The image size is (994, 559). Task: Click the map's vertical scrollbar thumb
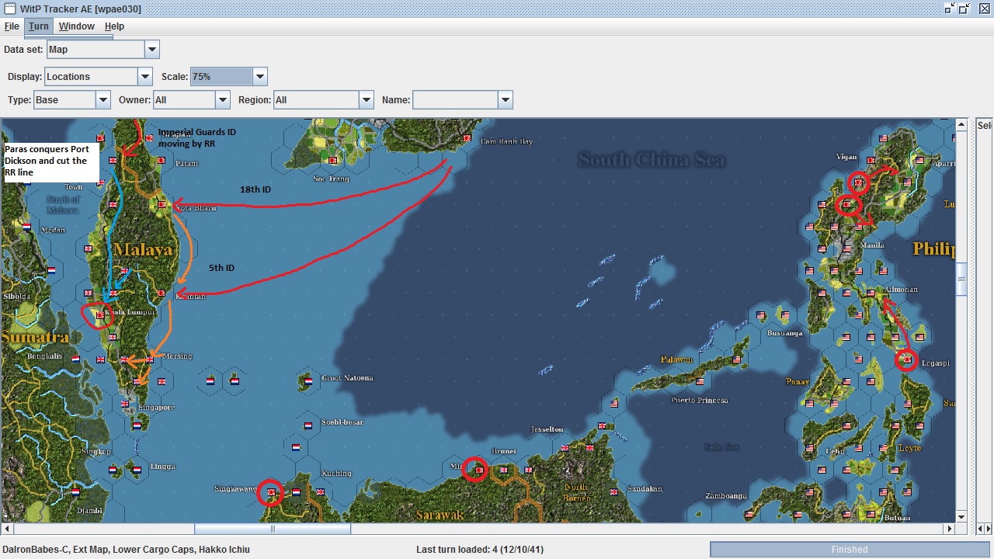(961, 279)
